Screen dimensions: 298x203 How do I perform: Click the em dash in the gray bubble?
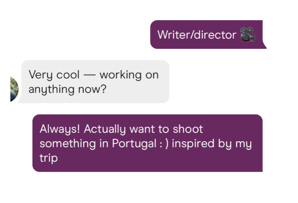coord(88,75)
